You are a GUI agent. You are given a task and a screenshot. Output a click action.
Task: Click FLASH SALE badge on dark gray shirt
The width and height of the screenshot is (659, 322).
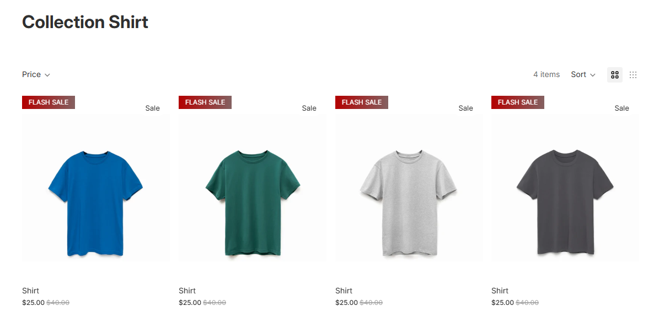(x=518, y=102)
